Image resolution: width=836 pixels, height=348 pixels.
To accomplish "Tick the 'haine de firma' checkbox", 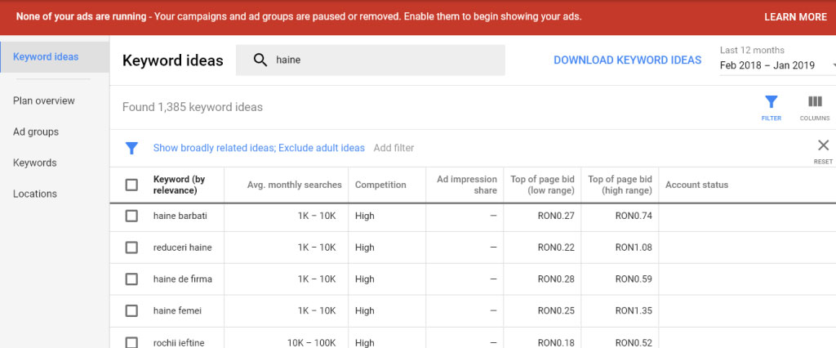I will click(131, 279).
